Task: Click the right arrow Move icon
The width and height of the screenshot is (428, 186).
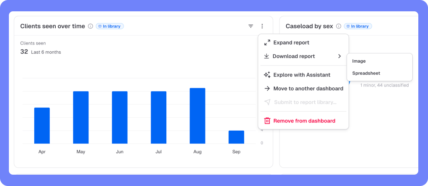Action: 267,89
